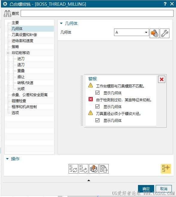Viewport: 176px width, 197px height.
Task: Open the 退刀 sub-page
Action: pos(21,65)
